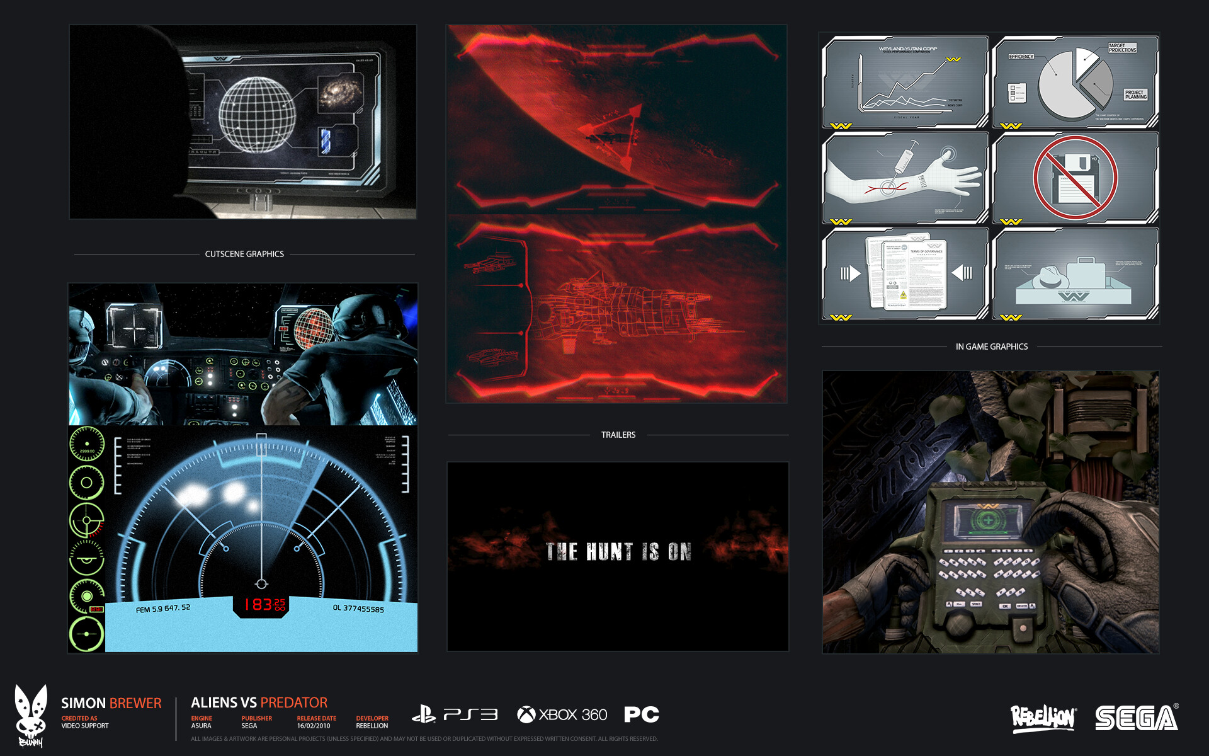Click the left play arrow beside documents

[x=850, y=273]
